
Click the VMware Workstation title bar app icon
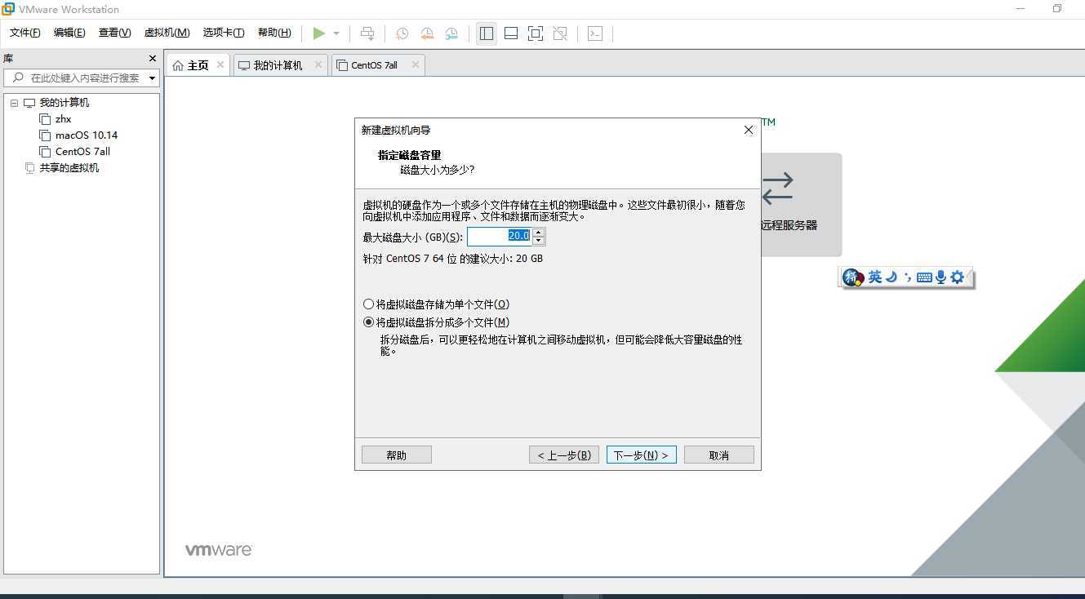pos(9,9)
